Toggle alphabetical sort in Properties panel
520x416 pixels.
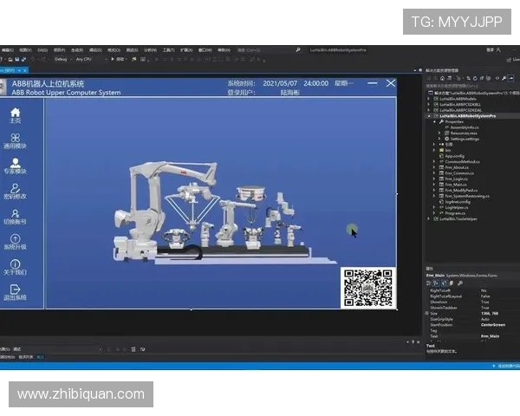pos(436,283)
